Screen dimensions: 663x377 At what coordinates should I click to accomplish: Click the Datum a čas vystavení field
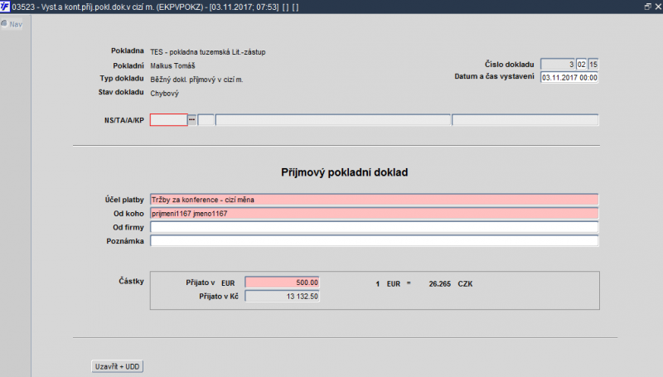pyautogui.click(x=569, y=77)
